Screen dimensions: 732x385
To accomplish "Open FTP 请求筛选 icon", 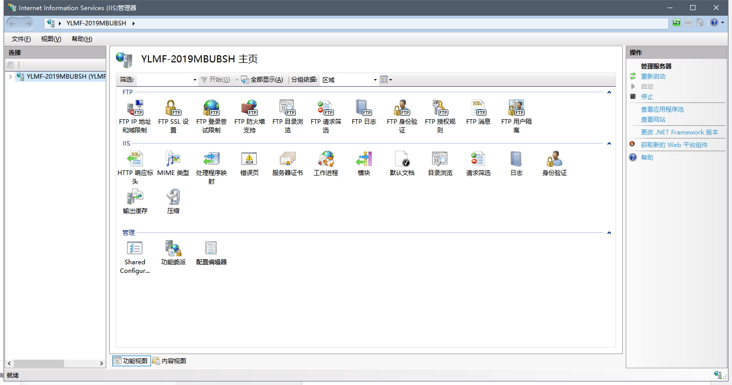I will (325, 117).
